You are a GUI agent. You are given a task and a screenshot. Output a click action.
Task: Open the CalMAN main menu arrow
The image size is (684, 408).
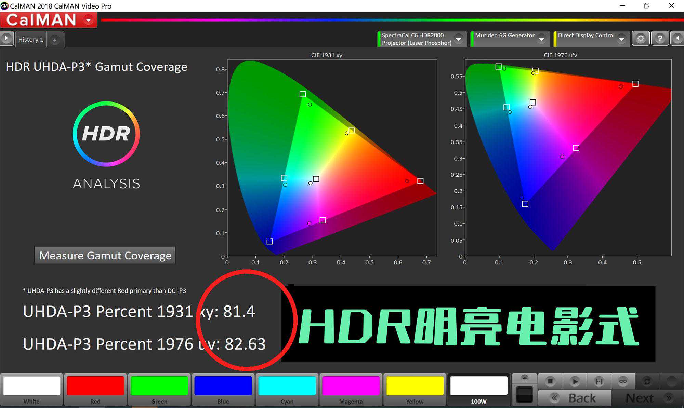(x=89, y=20)
